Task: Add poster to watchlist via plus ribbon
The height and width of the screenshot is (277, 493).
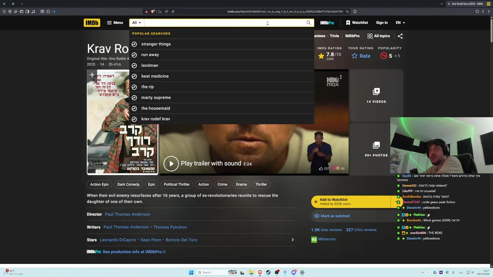Action: [92, 75]
